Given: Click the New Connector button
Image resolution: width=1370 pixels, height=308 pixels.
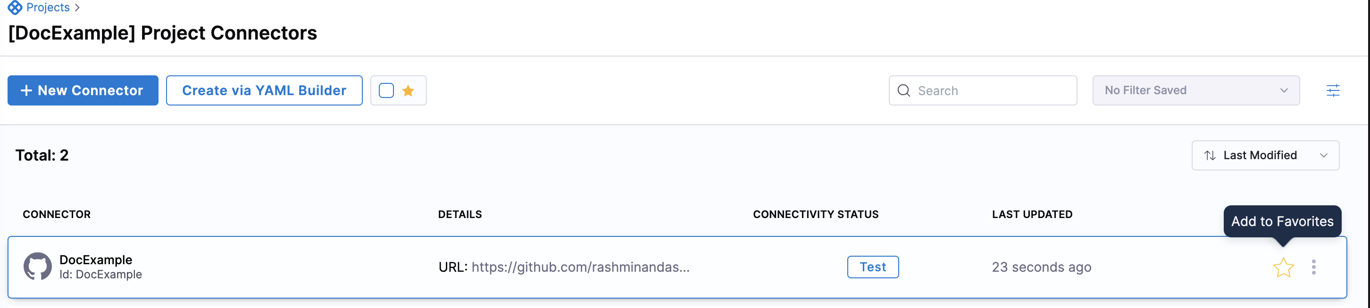Looking at the screenshot, I should (x=83, y=91).
